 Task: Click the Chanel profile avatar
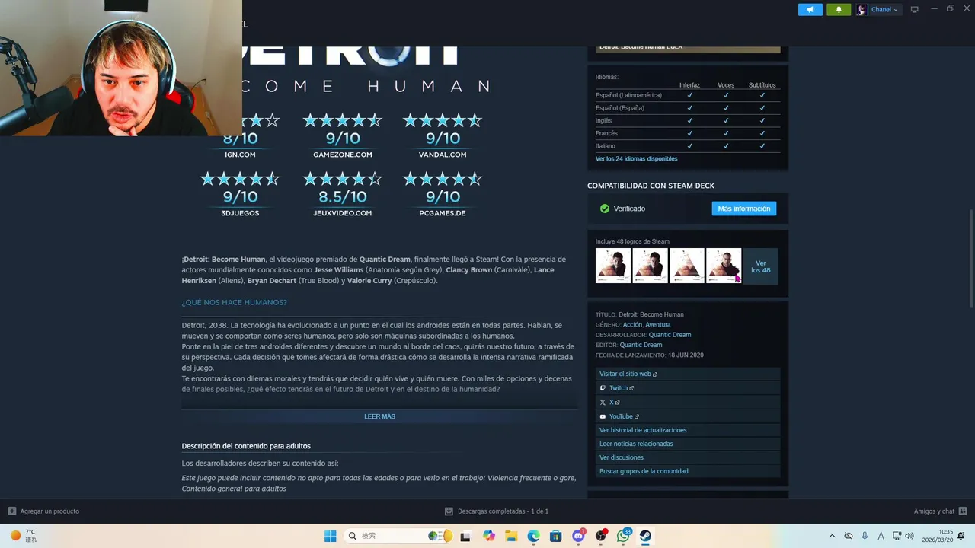point(862,9)
